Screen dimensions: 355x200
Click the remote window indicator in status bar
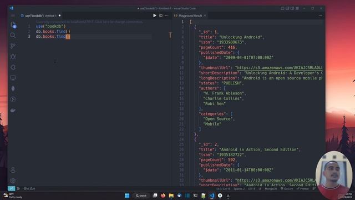click(11, 188)
